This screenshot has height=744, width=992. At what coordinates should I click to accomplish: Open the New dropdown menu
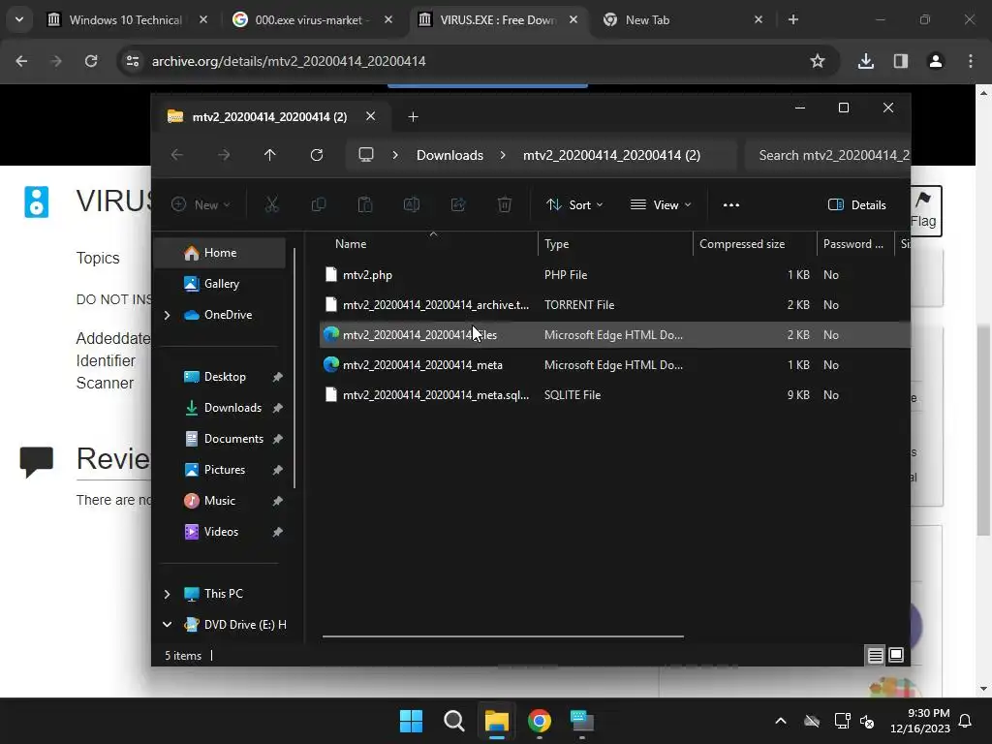click(201, 205)
